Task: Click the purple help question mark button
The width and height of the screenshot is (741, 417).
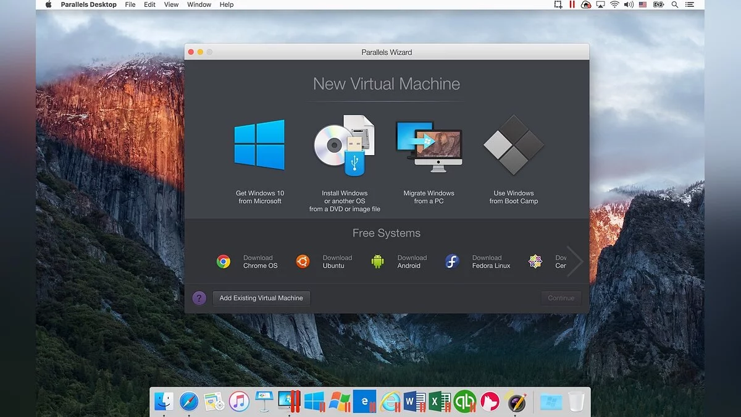Action: click(x=199, y=298)
